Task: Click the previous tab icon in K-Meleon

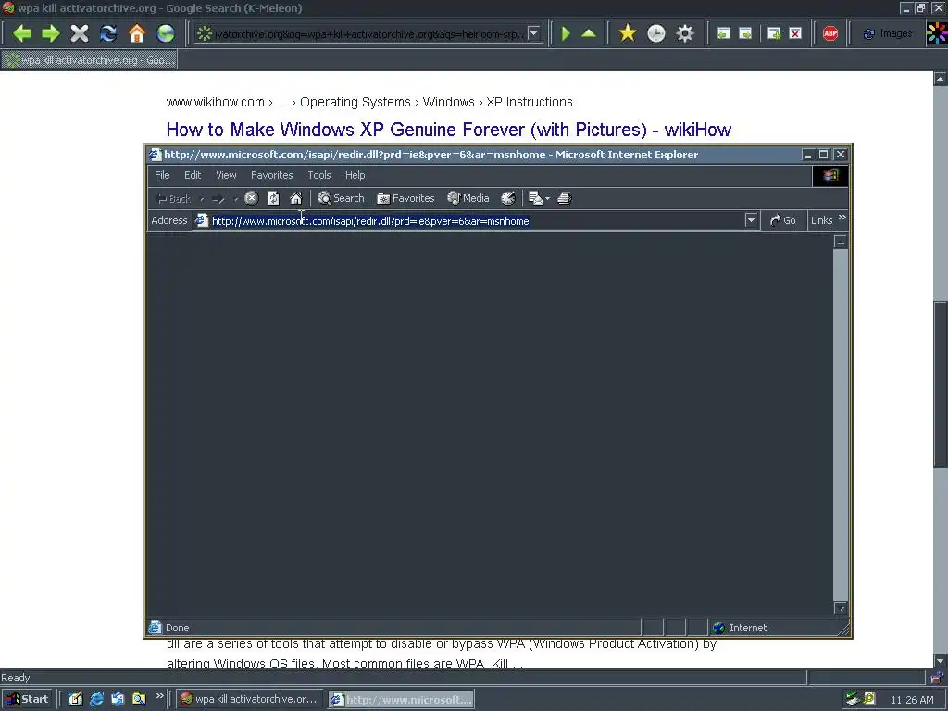Action: click(723, 34)
